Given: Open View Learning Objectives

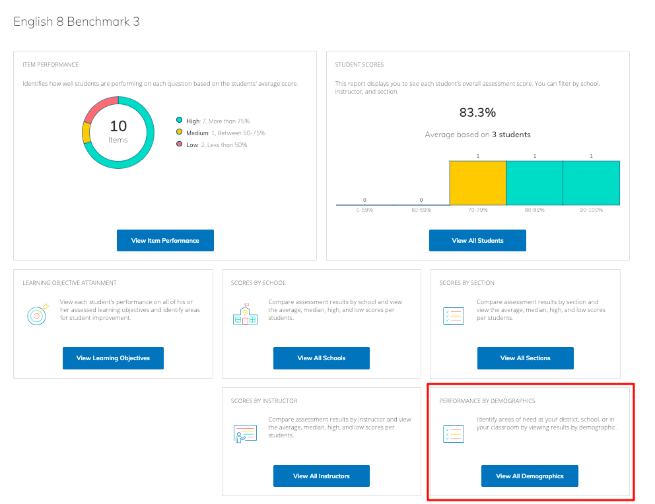Looking at the screenshot, I should (x=113, y=358).
